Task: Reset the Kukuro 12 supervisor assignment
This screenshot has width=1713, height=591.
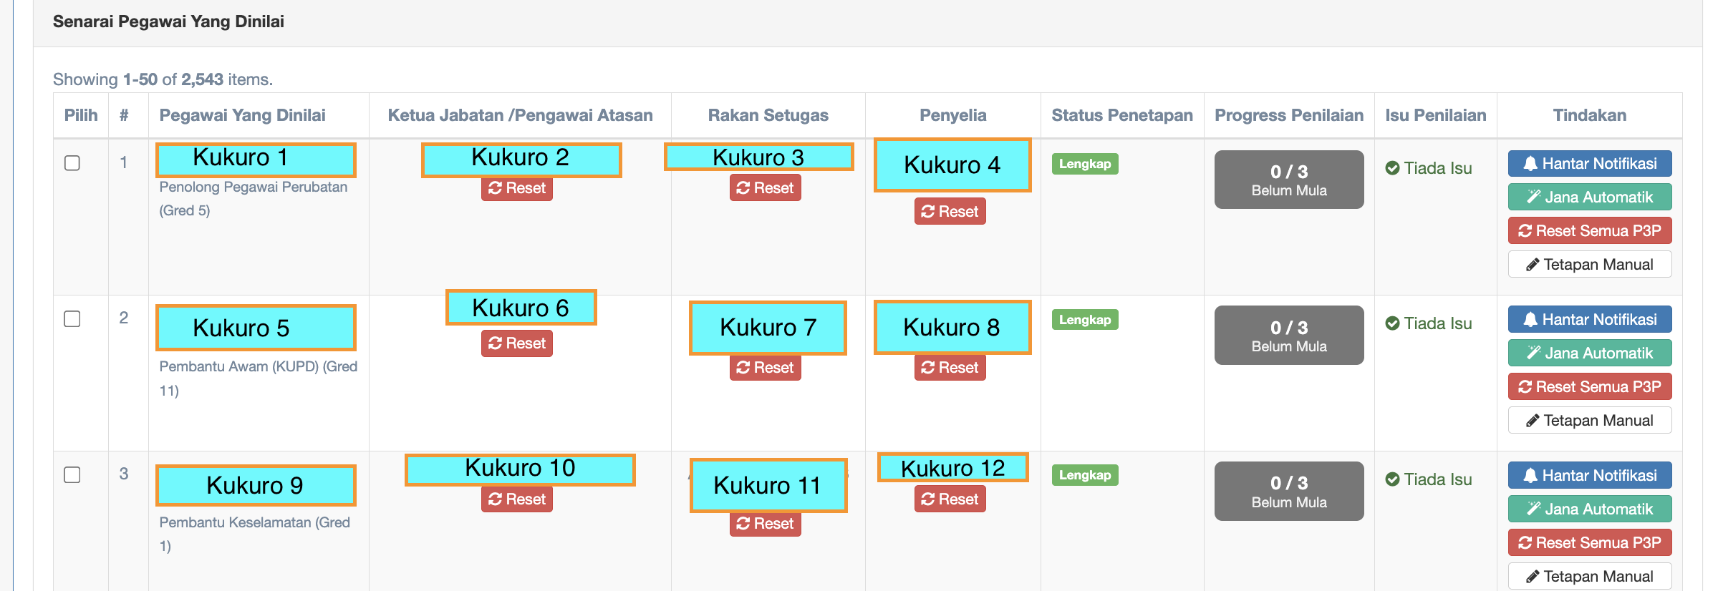Action: 950,499
